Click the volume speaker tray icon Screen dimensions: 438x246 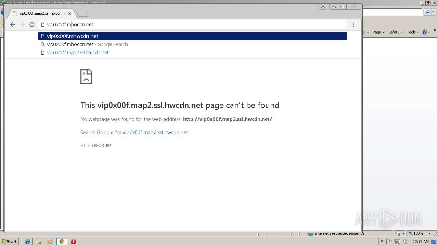point(405,242)
